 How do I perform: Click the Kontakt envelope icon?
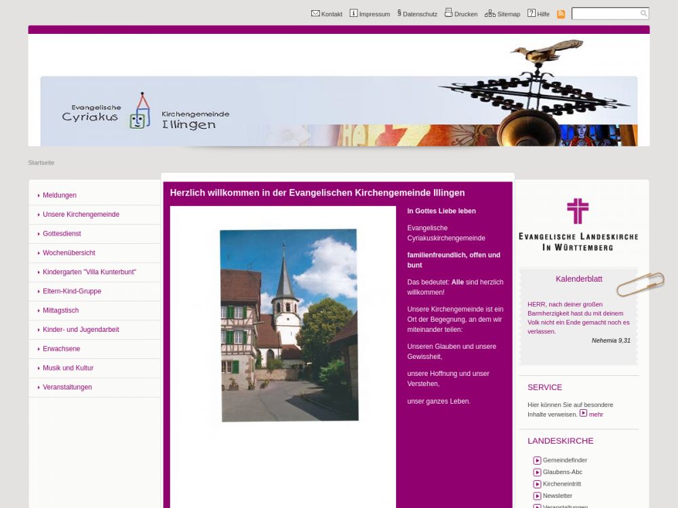(x=315, y=13)
